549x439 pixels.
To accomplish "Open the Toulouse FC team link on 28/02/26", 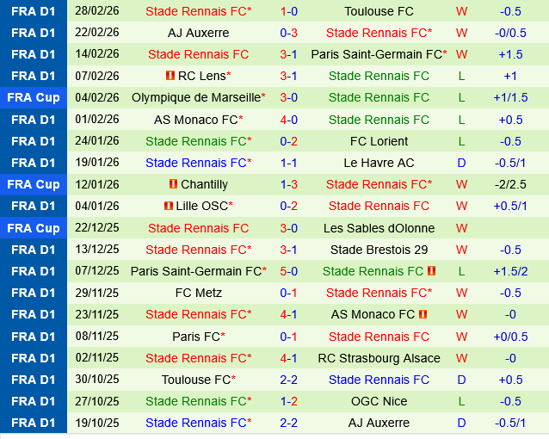I will click(x=379, y=11).
